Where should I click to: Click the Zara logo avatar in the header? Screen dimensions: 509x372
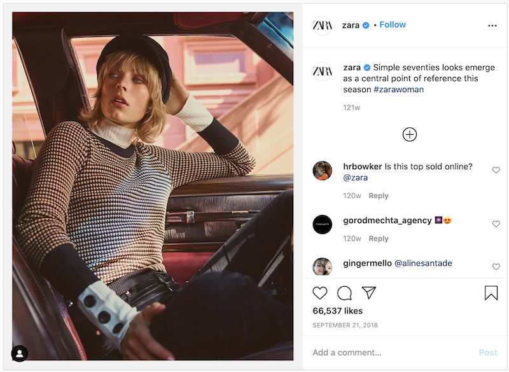(x=323, y=25)
